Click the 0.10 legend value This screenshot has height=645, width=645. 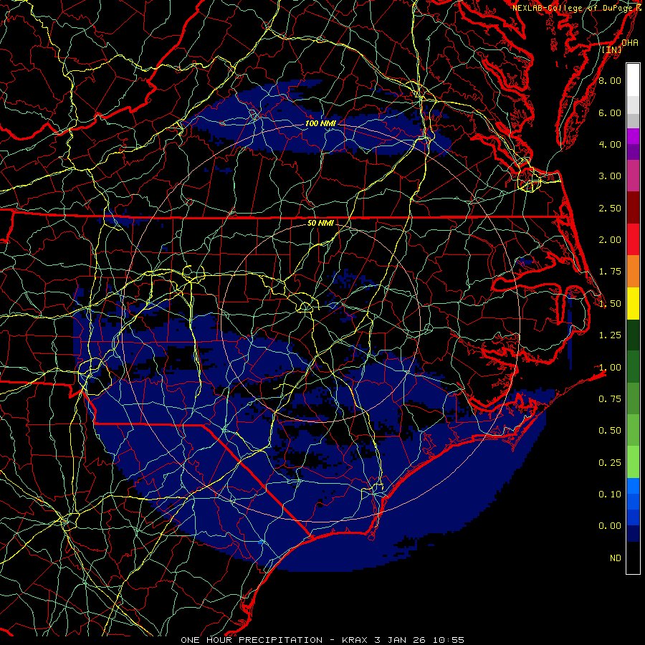pyautogui.click(x=610, y=494)
